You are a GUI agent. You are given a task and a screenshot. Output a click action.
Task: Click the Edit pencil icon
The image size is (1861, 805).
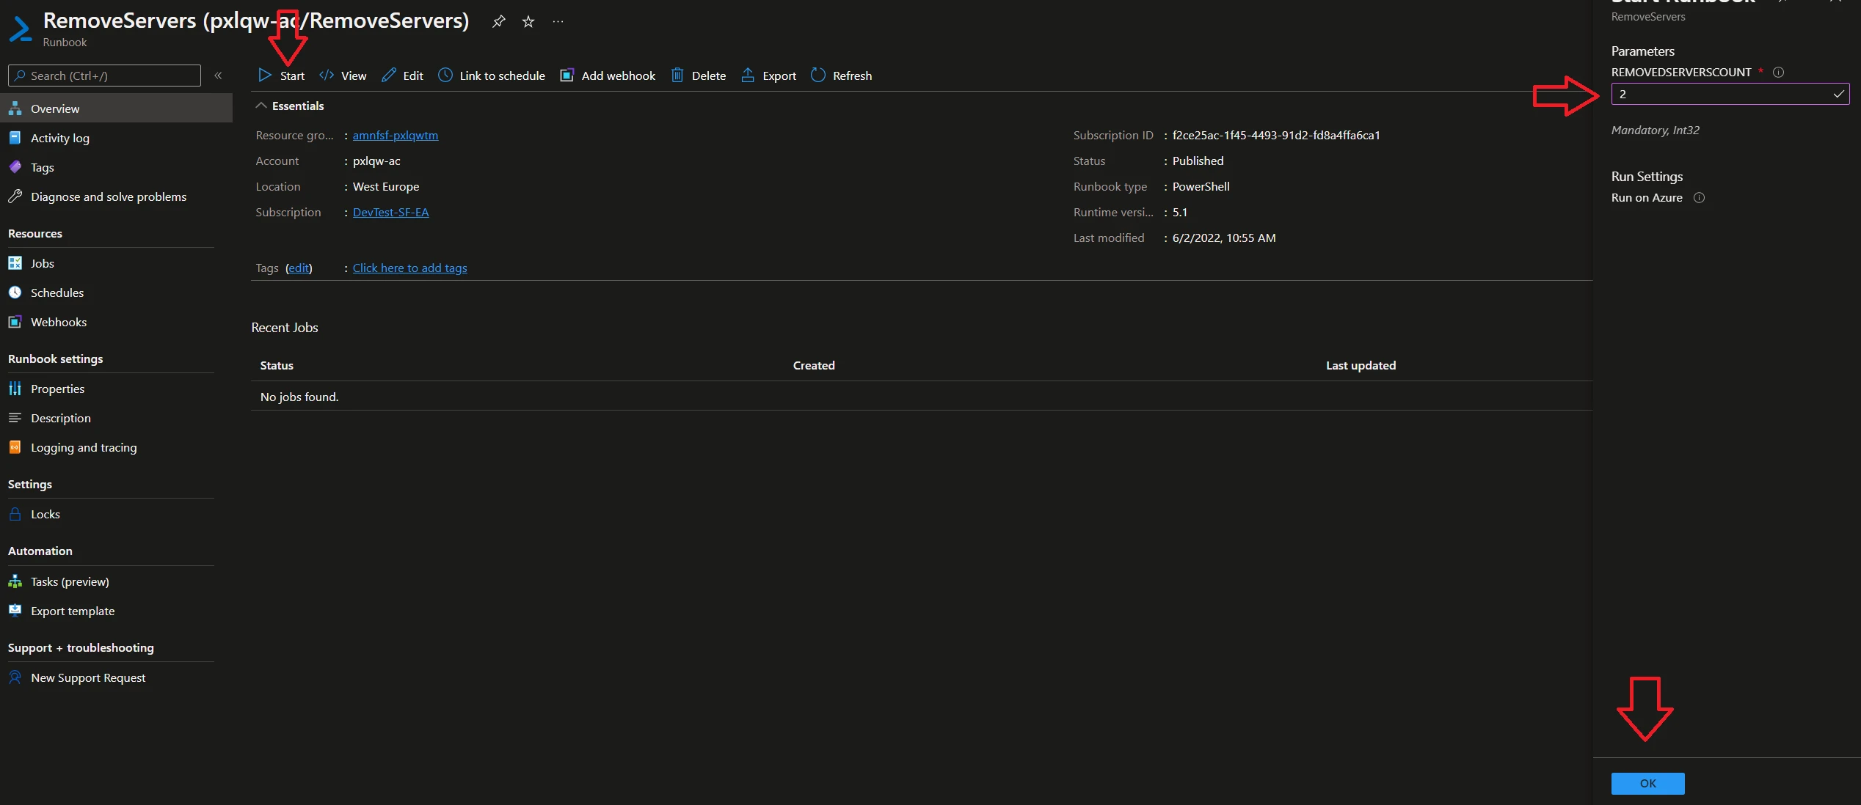point(389,75)
